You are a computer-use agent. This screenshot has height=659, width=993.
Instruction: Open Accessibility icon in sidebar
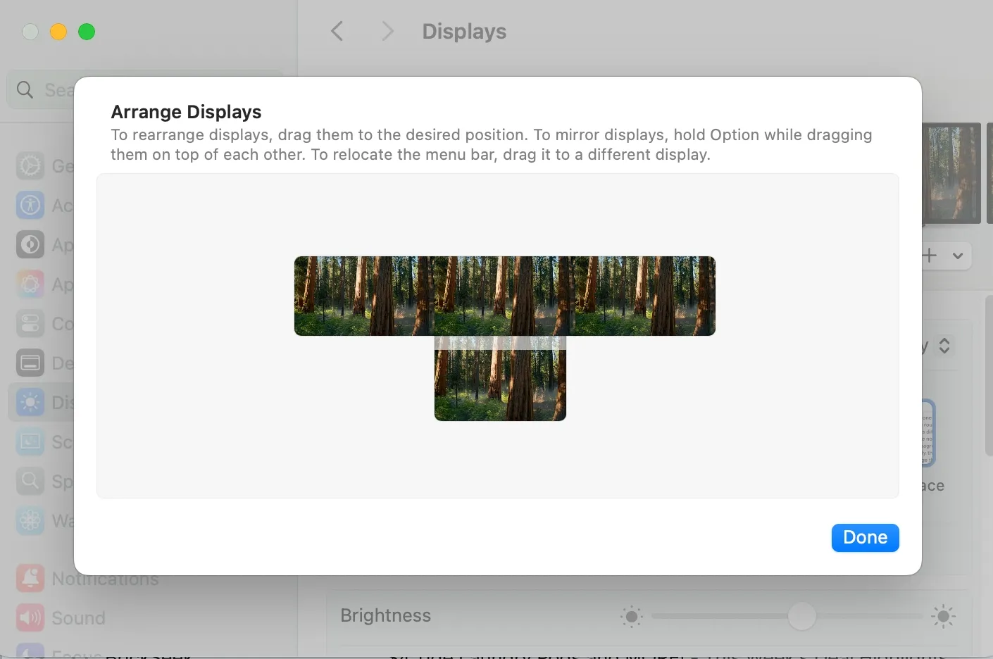(30, 205)
